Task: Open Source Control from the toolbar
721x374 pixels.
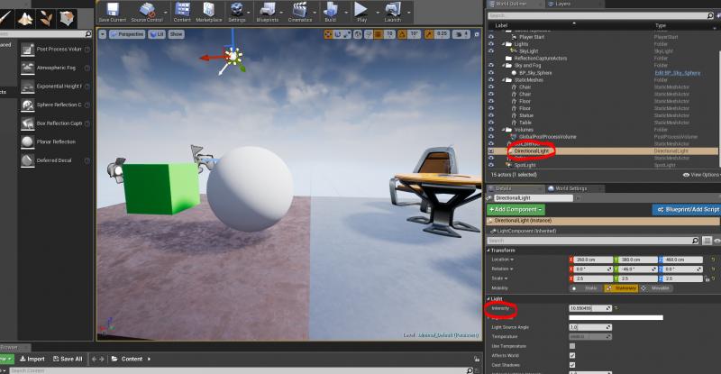Action: coord(147,12)
